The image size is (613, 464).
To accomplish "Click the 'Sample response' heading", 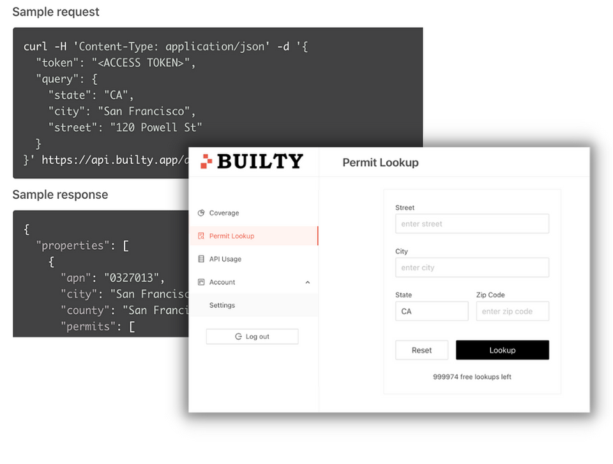I will [60, 194].
